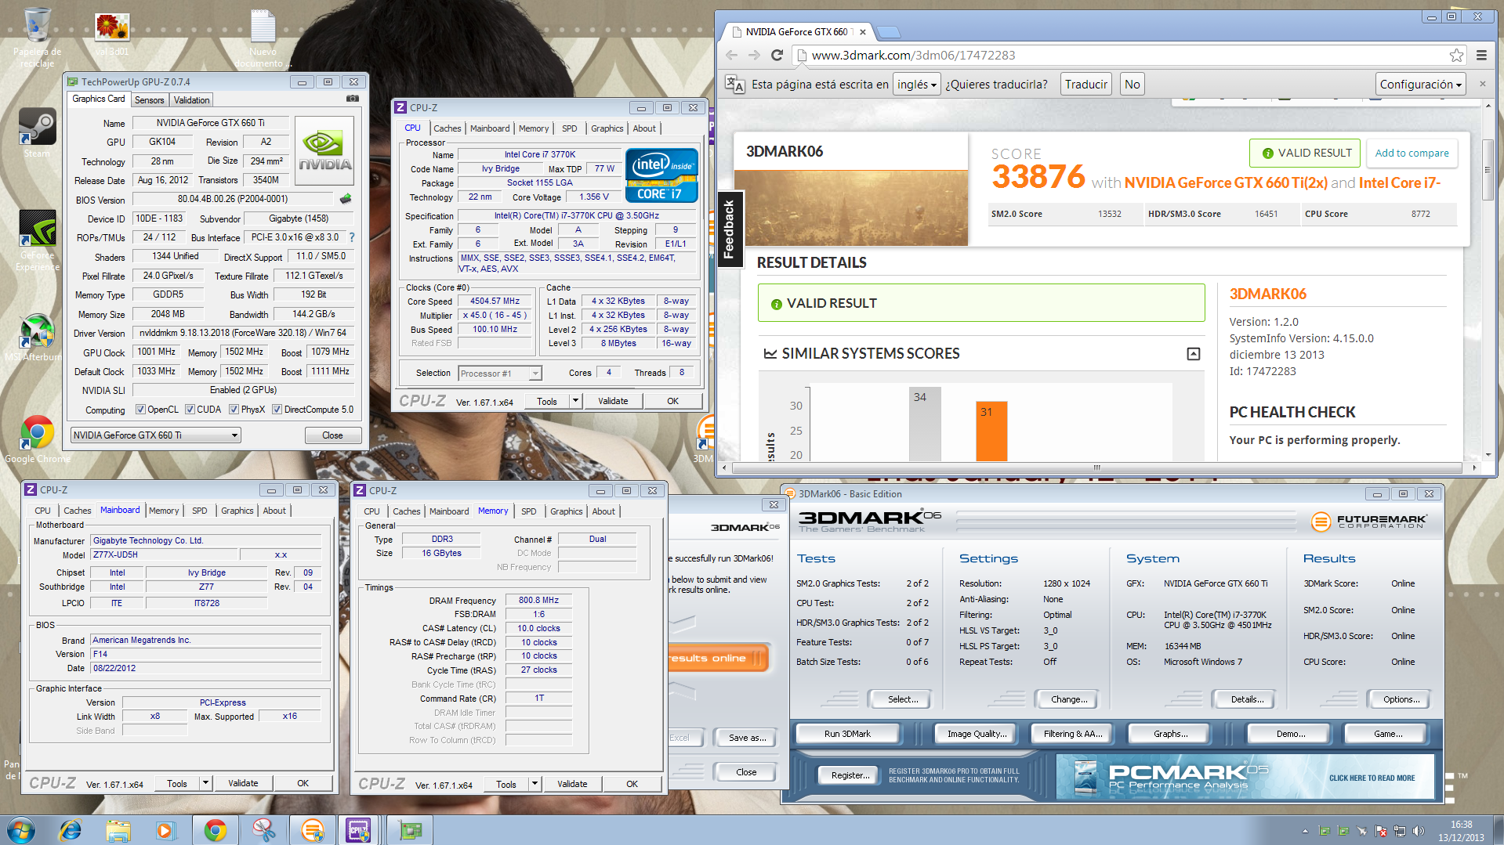The height and width of the screenshot is (845, 1504).
Task: Open the volume control in the system tray
Action: tap(1418, 831)
